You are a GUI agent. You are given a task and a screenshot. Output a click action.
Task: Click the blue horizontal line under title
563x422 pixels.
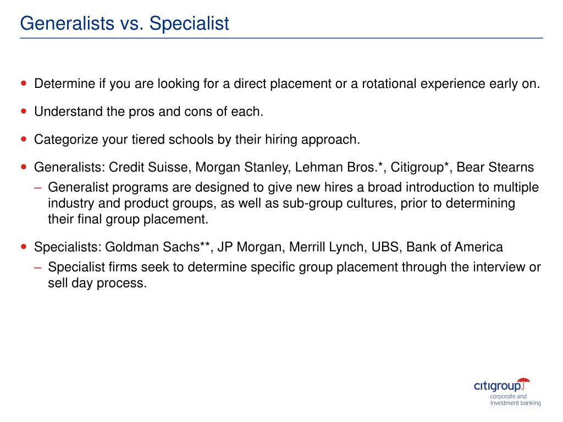point(281,38)
